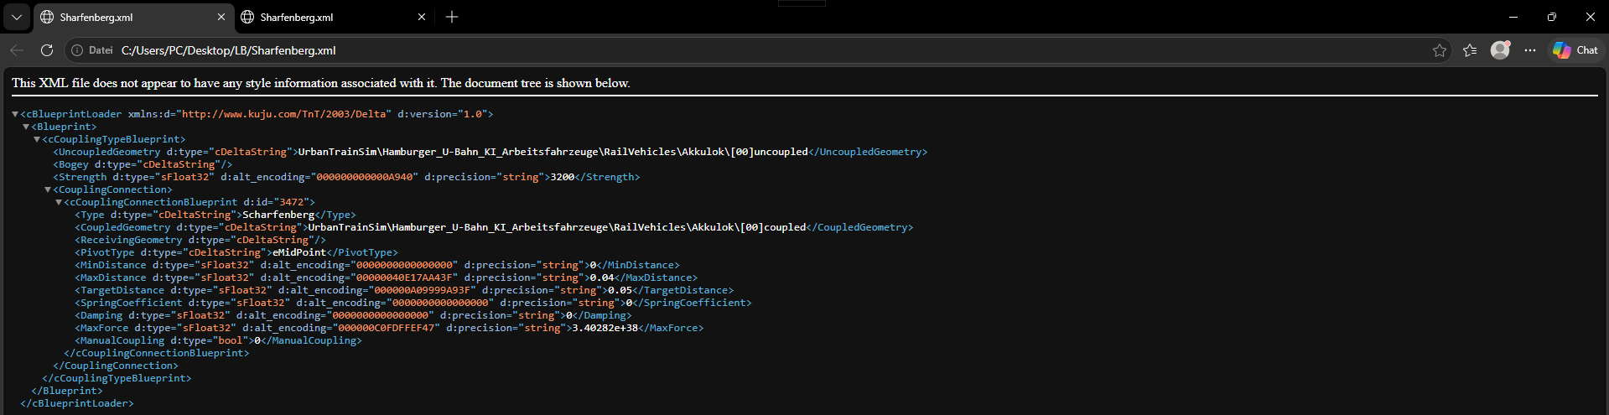Open the settings and more menu

[1530, 50]
